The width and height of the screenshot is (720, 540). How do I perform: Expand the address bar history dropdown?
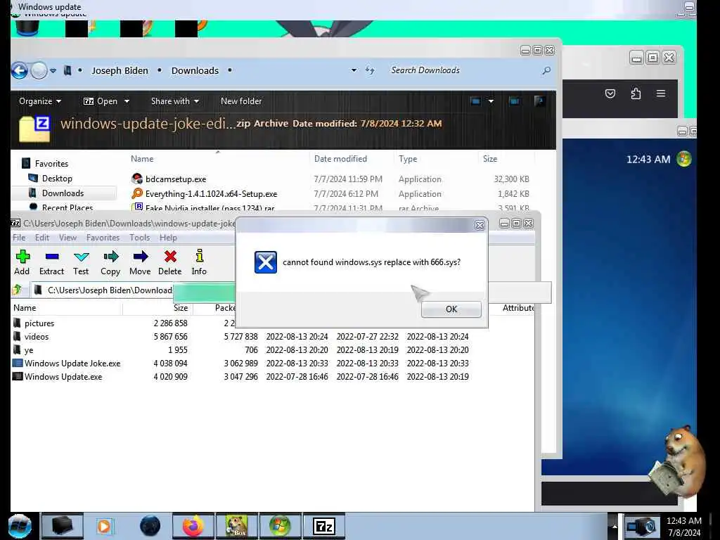(x=354, y=70)
